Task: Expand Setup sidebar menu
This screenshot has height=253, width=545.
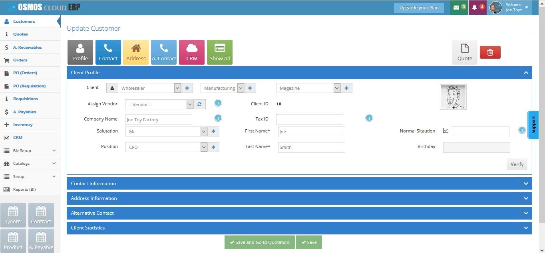Action: 30,176
